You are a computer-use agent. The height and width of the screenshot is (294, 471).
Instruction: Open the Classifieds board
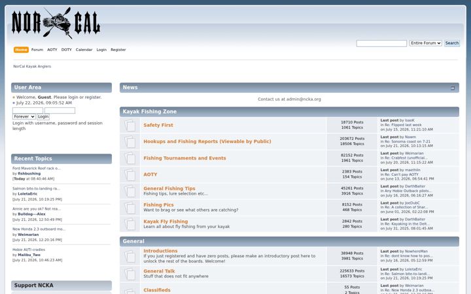(x=157, y=290)
